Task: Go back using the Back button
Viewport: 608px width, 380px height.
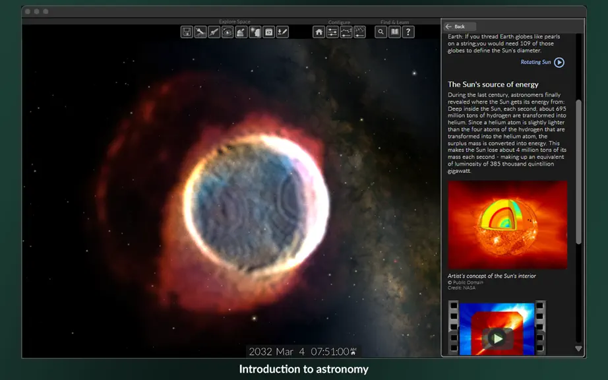Action: click(x=460, y=26)
